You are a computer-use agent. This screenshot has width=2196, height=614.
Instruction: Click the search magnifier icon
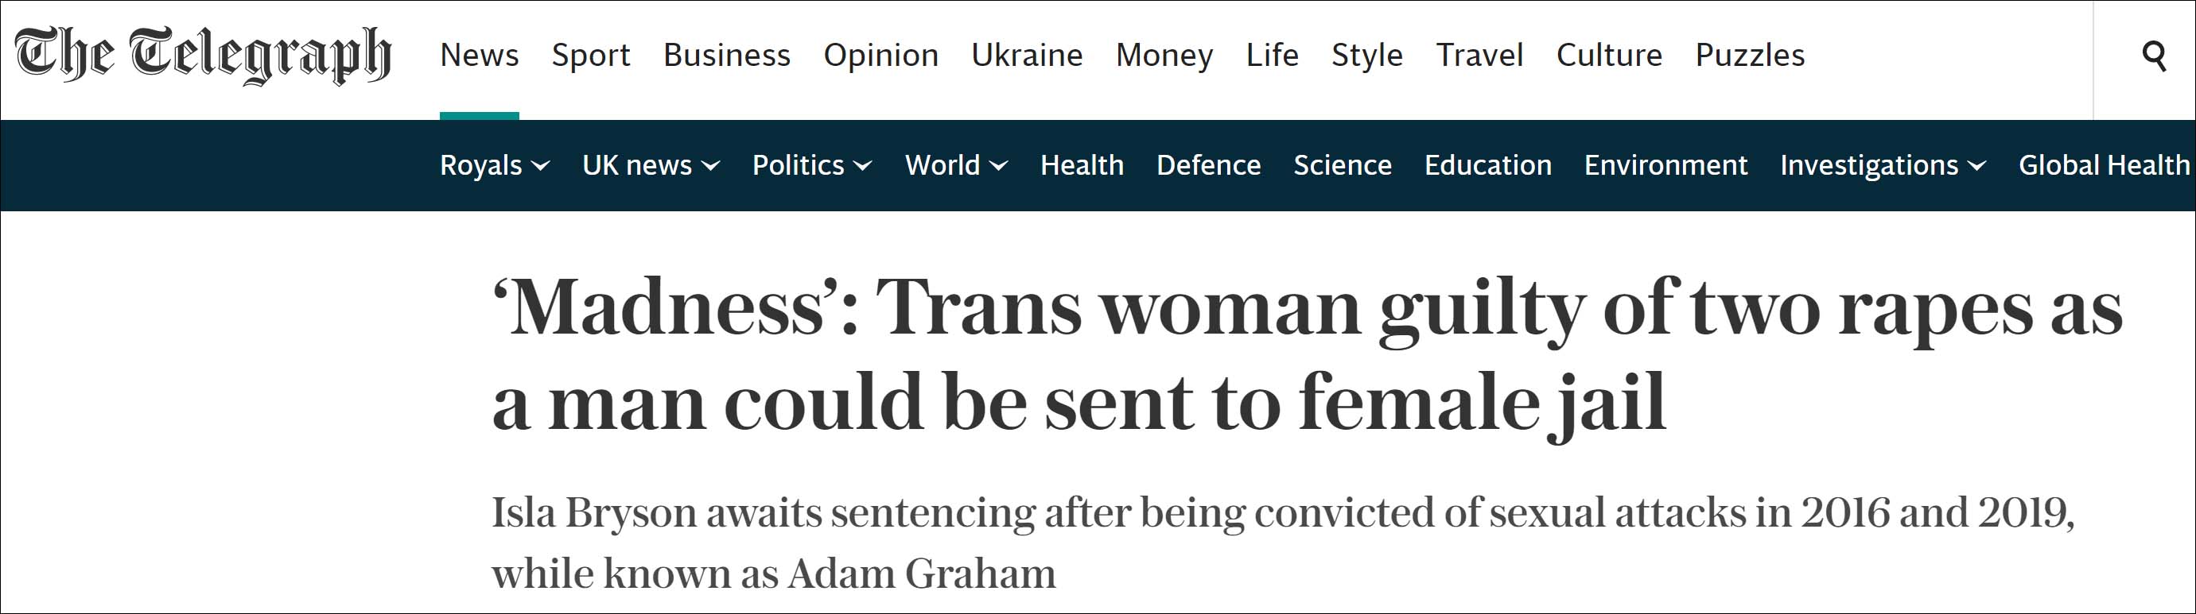pos(2153,56)
